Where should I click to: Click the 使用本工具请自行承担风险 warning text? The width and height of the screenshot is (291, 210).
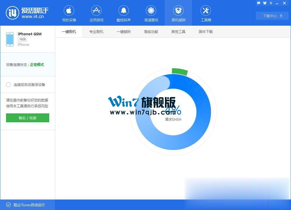(27, 106)
